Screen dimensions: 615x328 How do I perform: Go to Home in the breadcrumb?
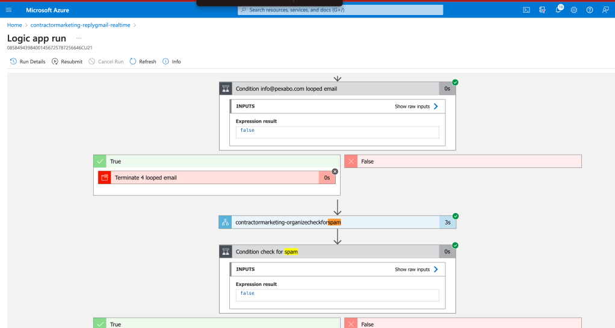click(x=14, y=25)
